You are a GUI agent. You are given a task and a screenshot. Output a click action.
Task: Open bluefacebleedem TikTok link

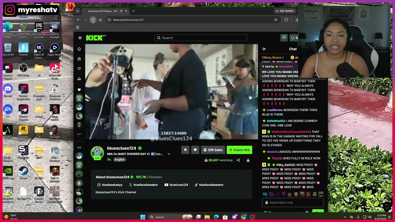click(x=209, y=185)
